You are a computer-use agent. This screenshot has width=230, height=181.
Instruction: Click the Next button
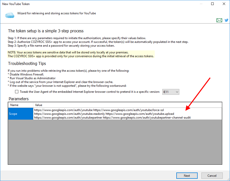(x=187, y=175)
